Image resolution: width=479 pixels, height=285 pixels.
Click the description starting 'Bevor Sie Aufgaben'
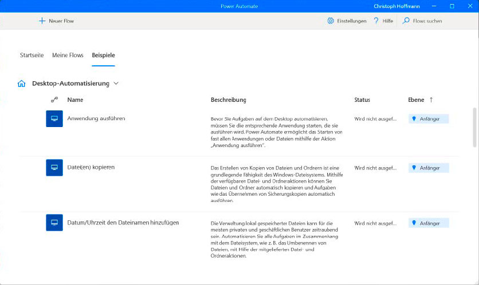tap(277, 132)
